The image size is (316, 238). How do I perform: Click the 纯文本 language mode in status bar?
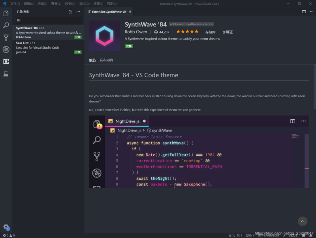tap(293, 235)
